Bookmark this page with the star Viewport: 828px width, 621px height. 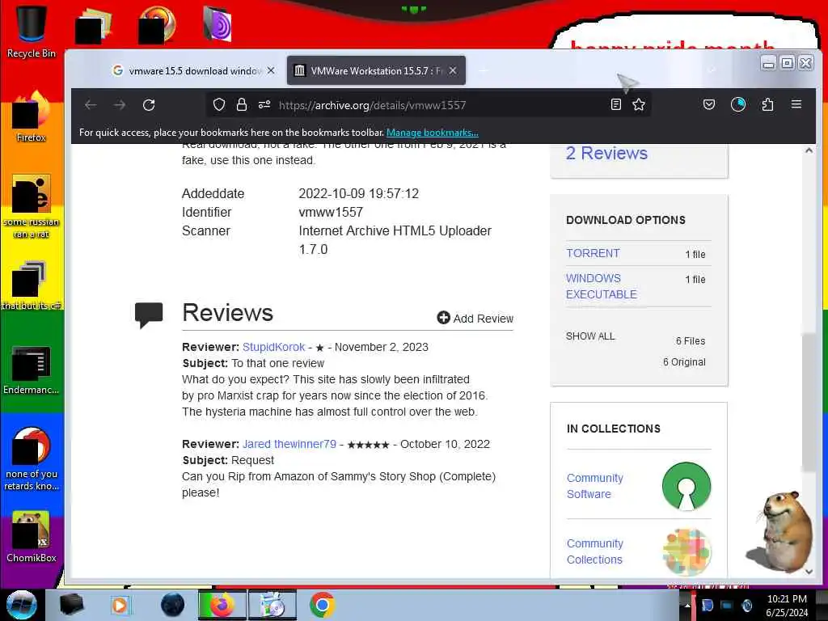(x=639, y=104)
